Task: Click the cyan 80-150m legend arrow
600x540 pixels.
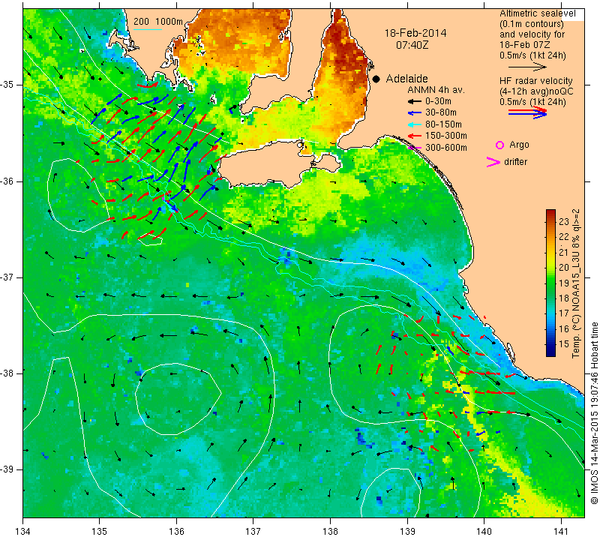Action: pyautogui.click(x=414, y=124)
